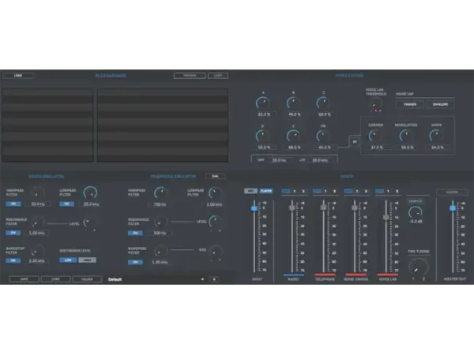Click the Save preset button
Screen dimensions: 474x355
pos(24,279)
